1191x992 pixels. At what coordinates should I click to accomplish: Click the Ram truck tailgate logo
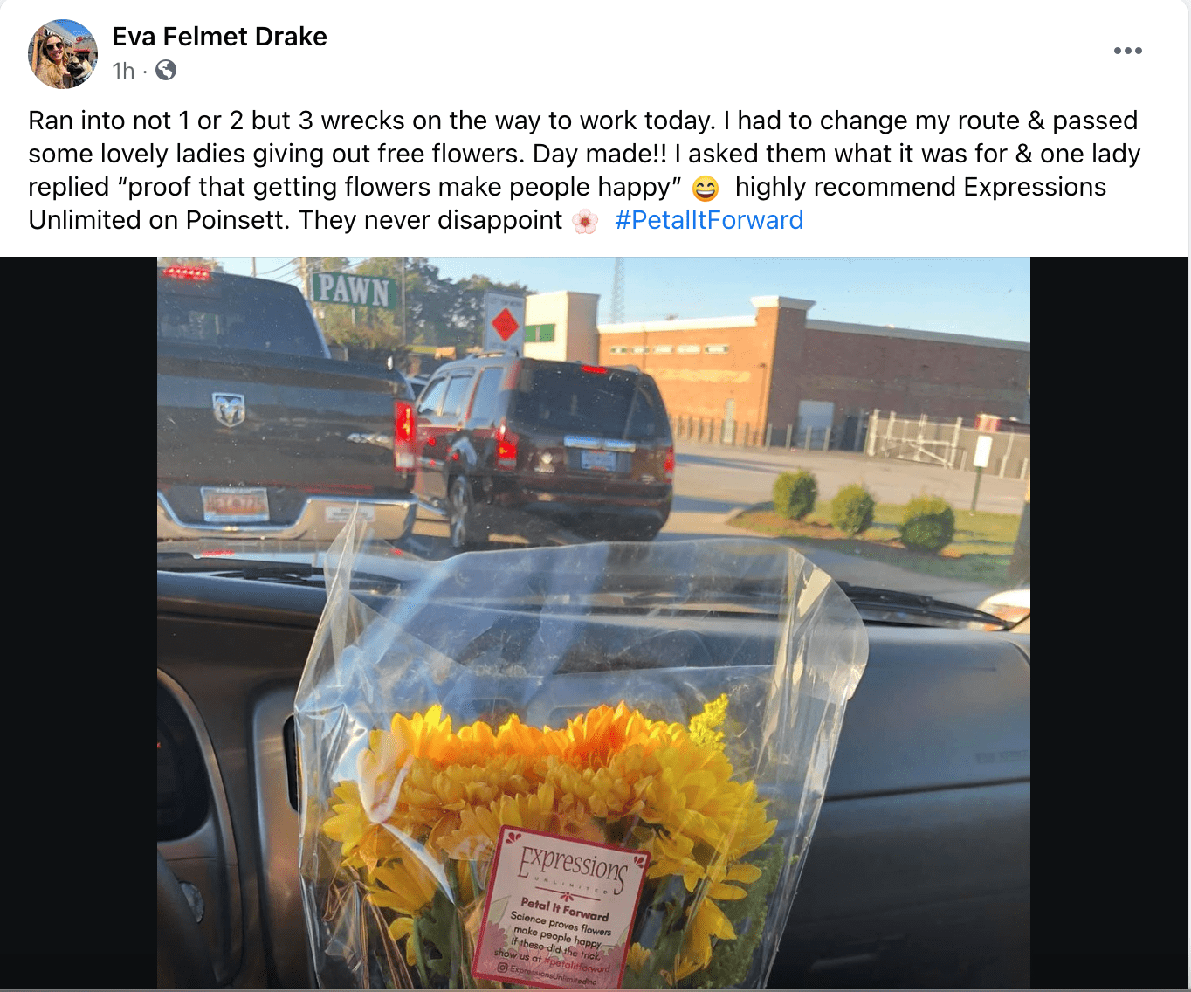pyautogui.click(x=229, y=409)
